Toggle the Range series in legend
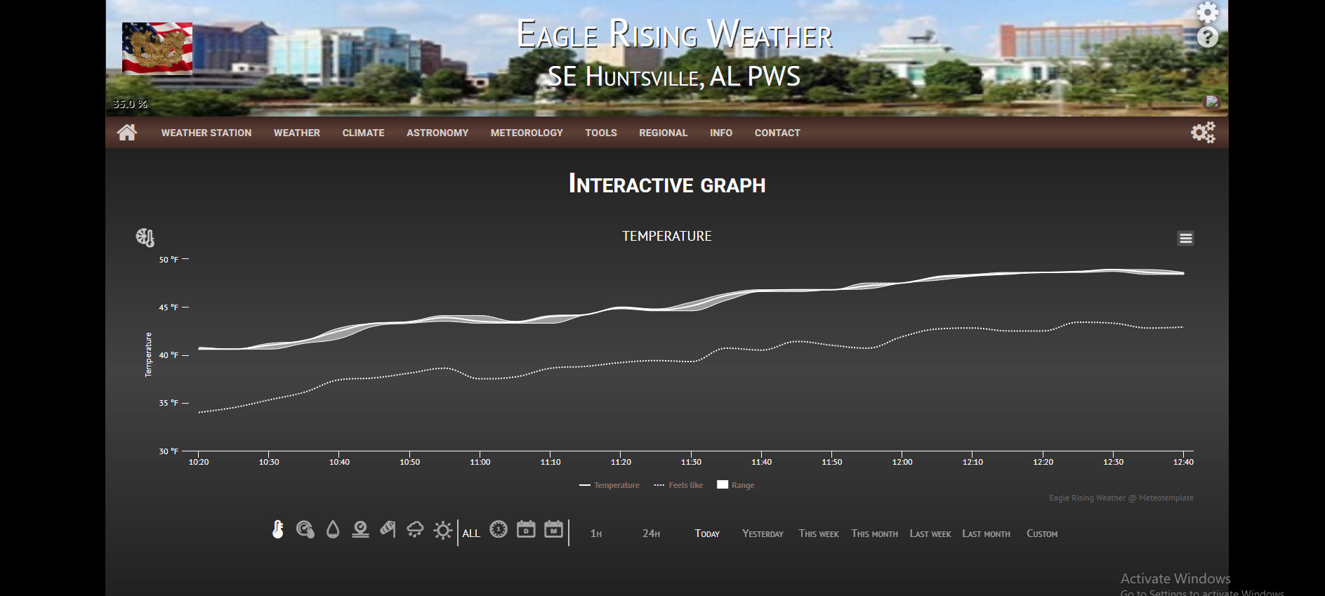Viewport: 1325px width, 596px height. click(736, 485)
